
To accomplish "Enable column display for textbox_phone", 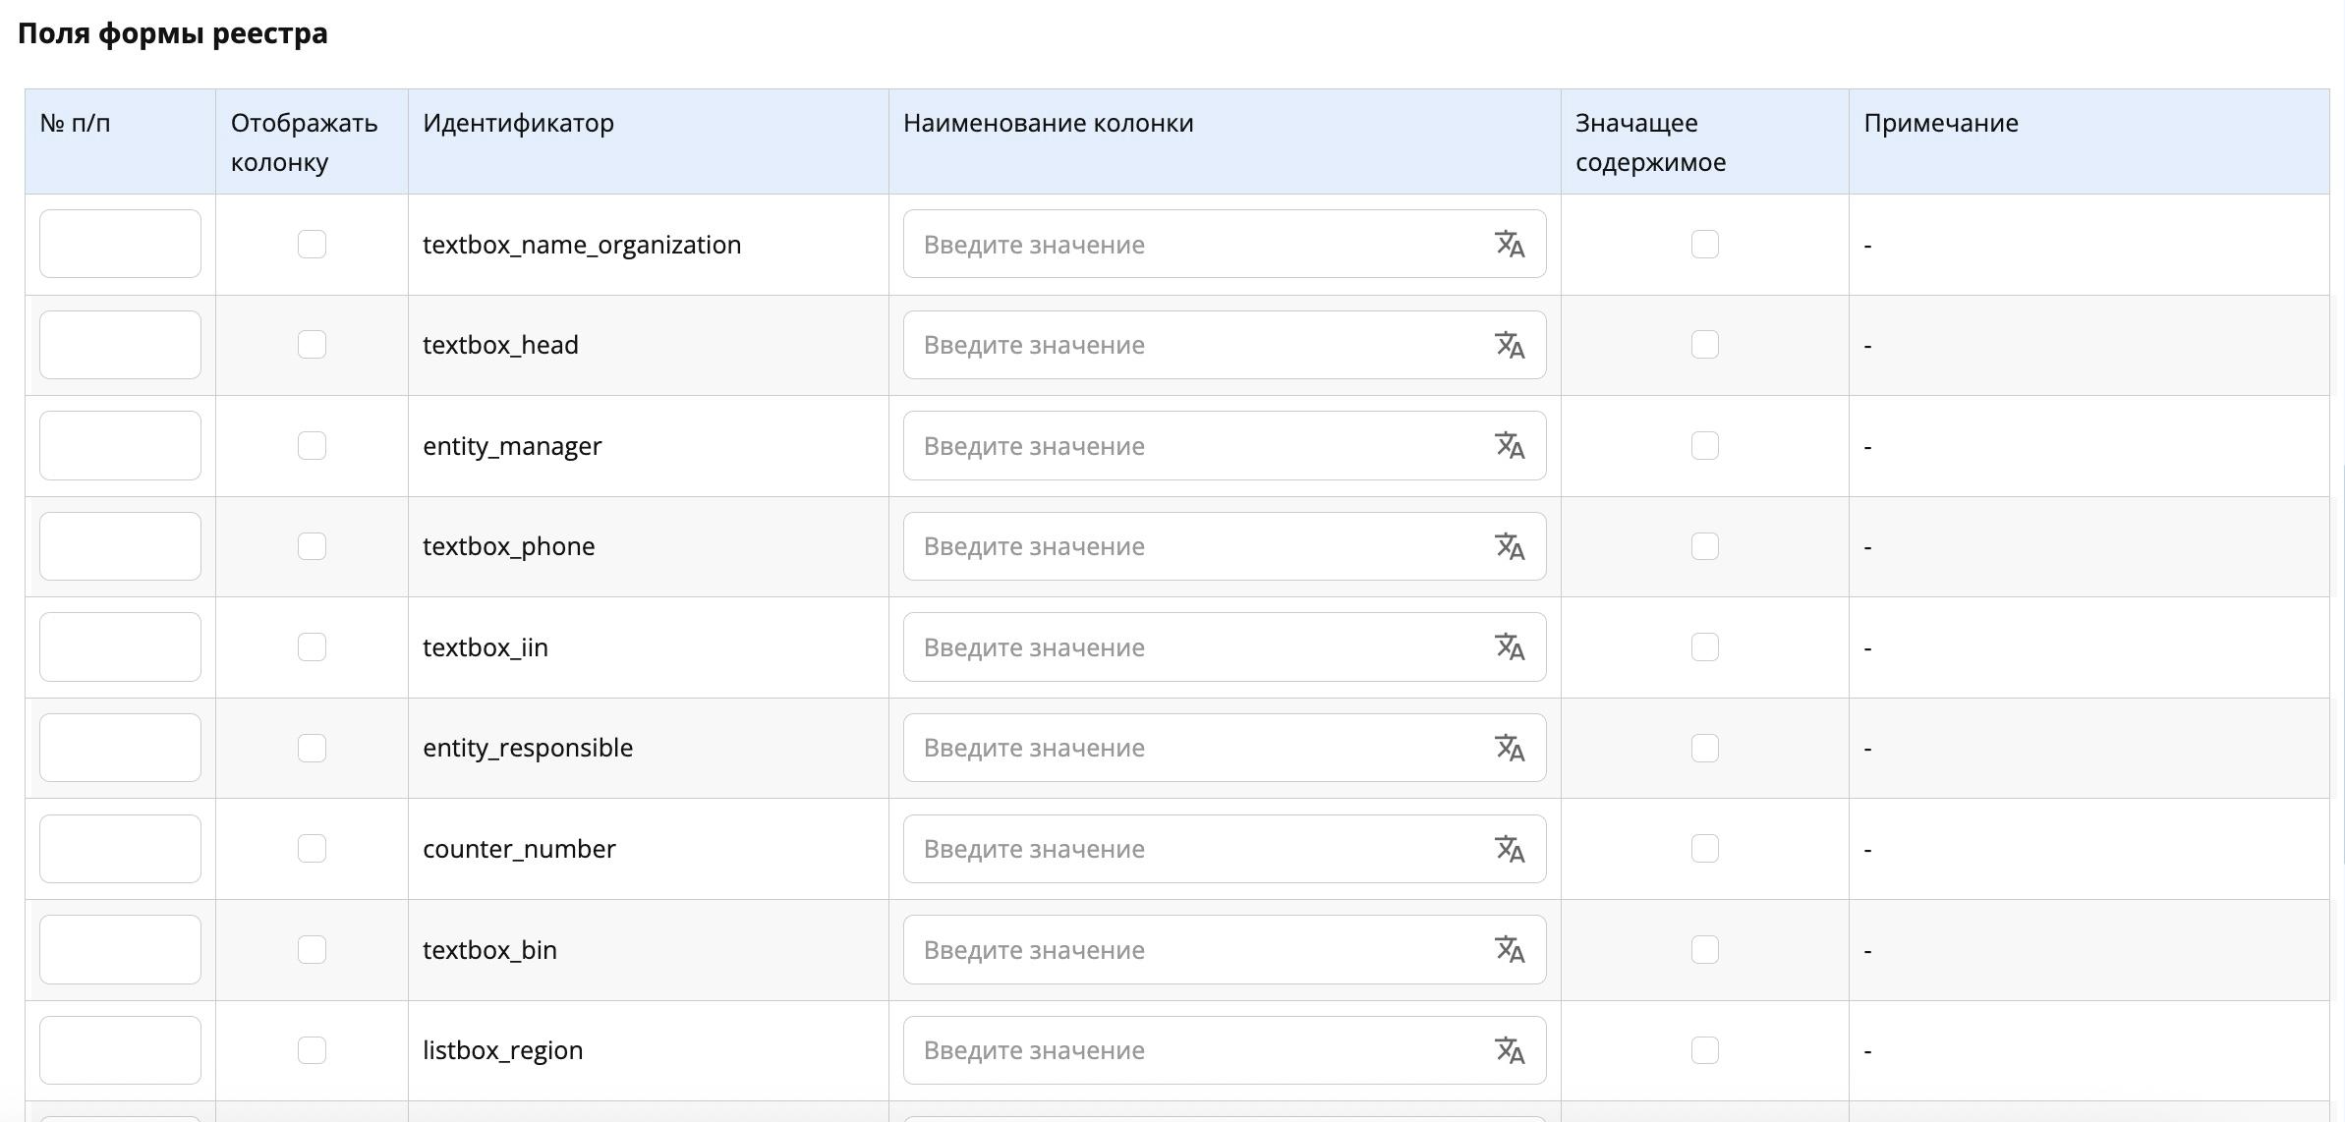I will [312, 546].
